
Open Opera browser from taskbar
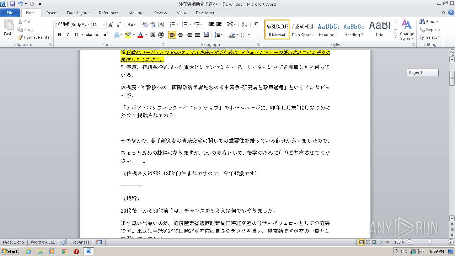(76, 251)
